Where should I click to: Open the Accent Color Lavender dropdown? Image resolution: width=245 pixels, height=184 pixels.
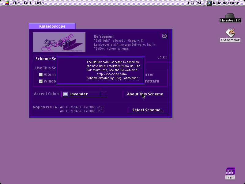tap(84, 94)
